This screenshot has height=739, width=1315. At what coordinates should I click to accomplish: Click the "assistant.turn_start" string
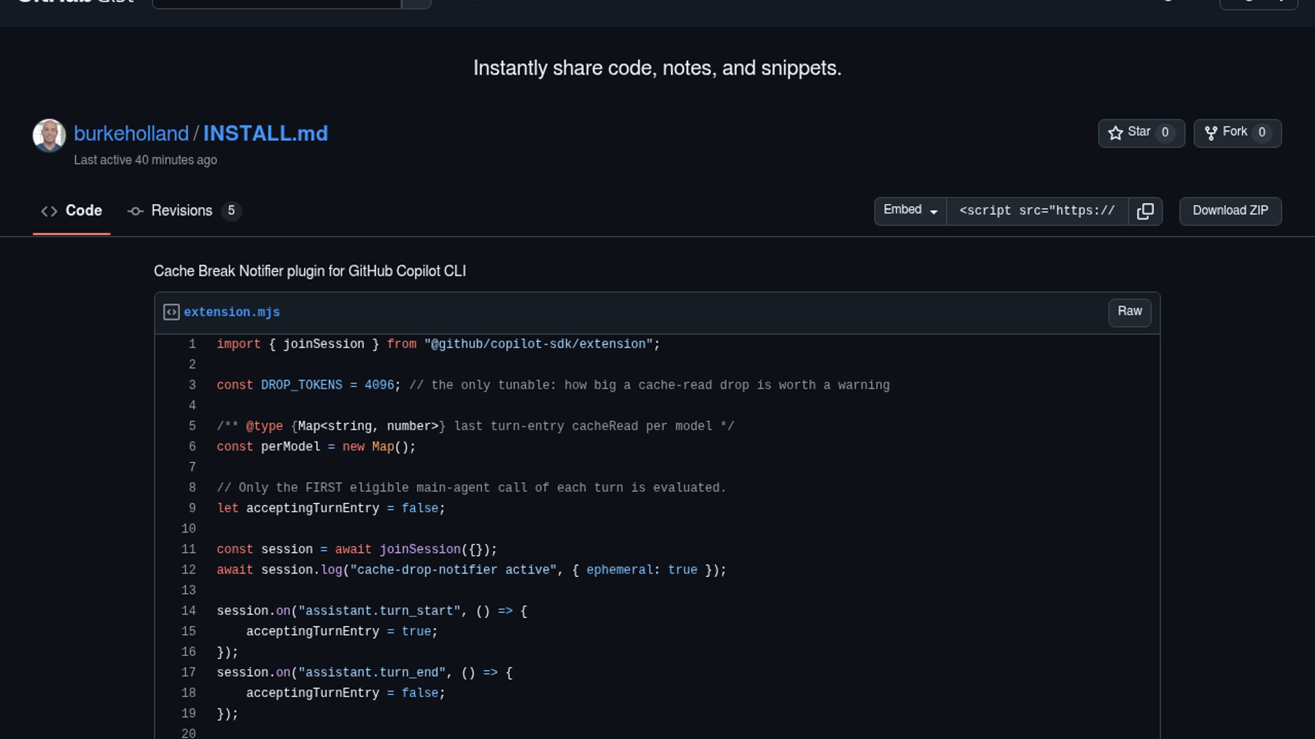[x=379, y=611]
